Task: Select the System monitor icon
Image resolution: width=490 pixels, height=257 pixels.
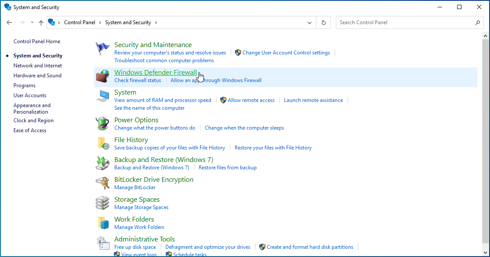Action: tap(103, 95)
